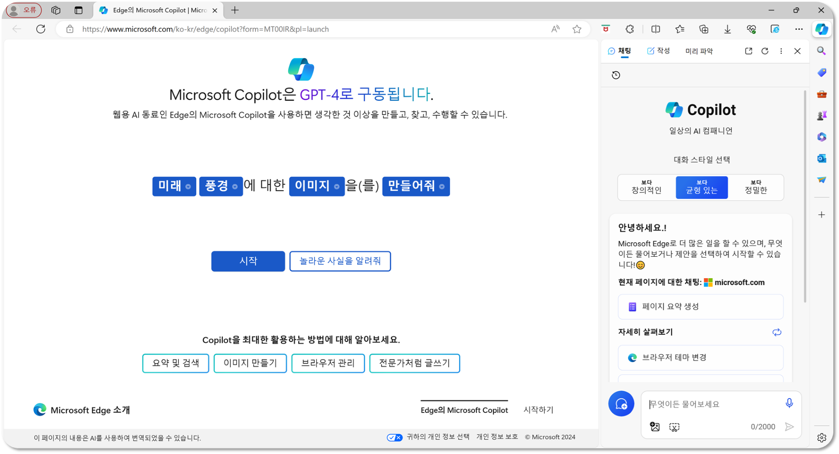
Task: Reload the page with refresh icon
Action: click(41, 29)
